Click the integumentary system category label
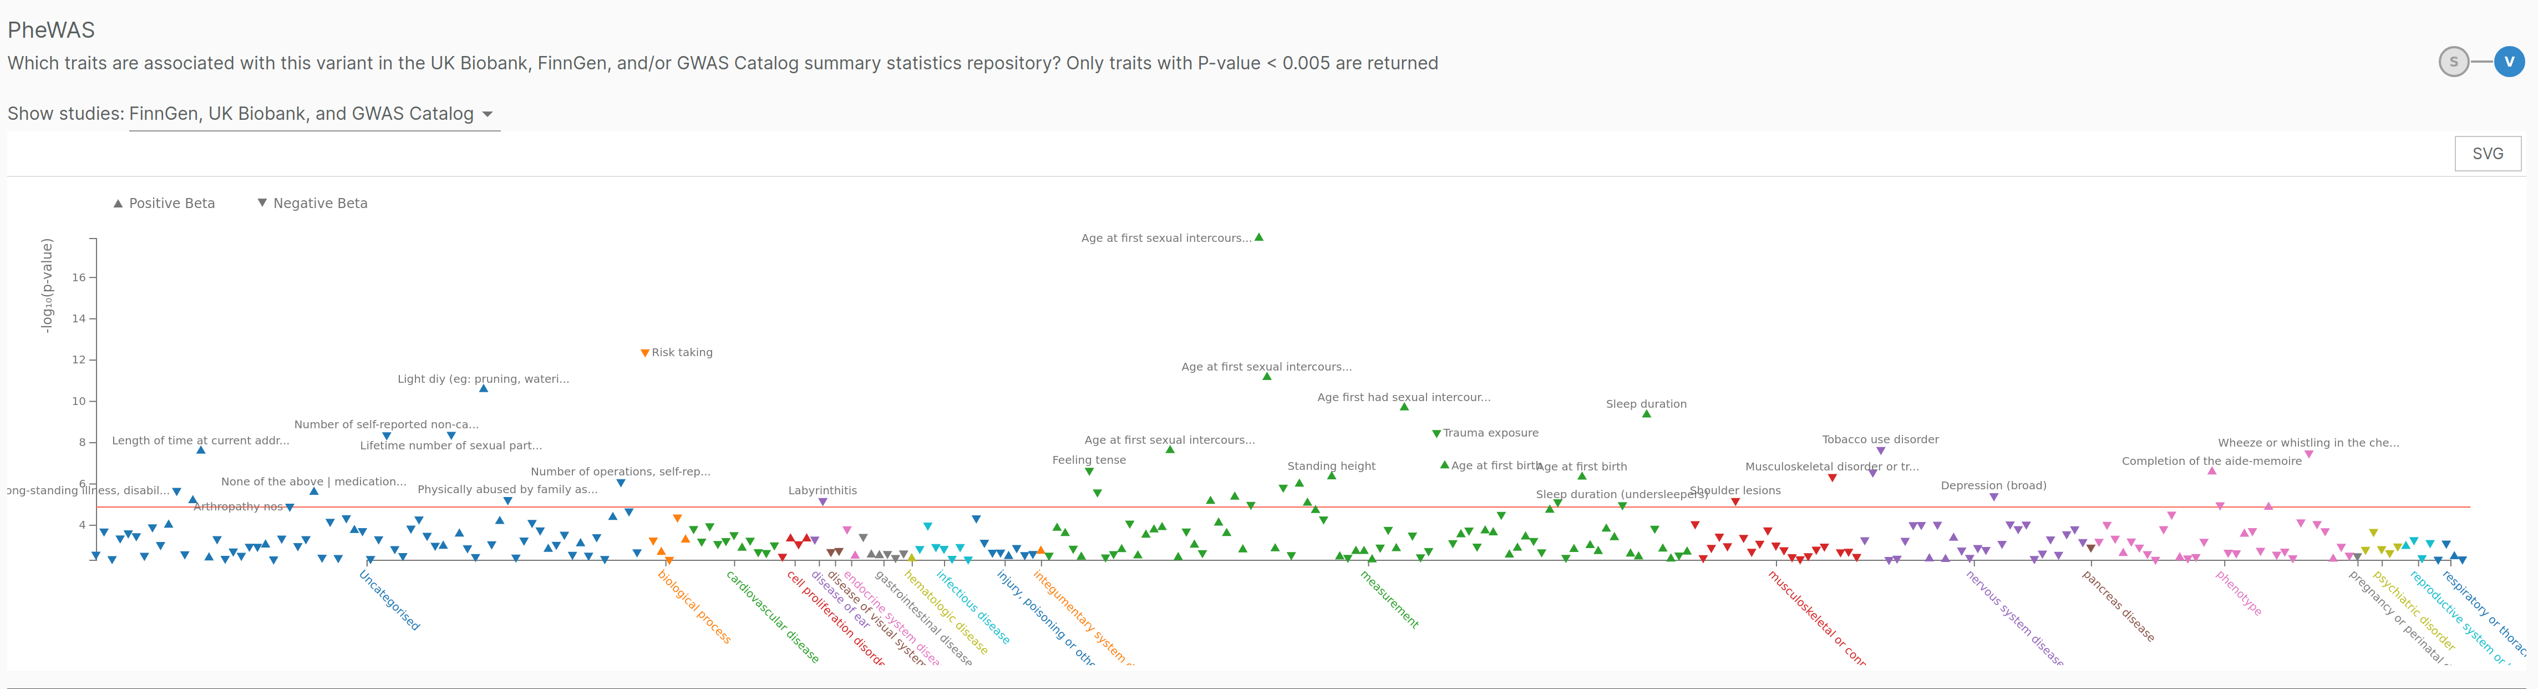Viewport: 2538px width, 689px height. pyautogui.click(x=1084, y=617)
